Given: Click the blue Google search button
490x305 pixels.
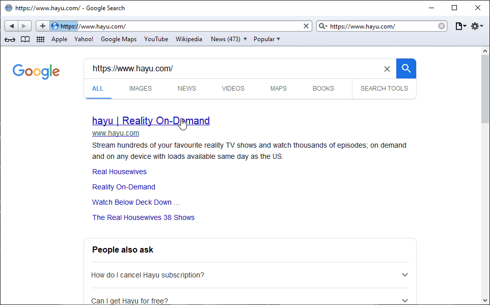Looking at the screenshot, I should 406,68.
